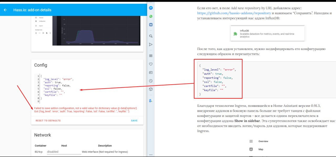Click the Host port field showing disabled

tap(64, 152)
